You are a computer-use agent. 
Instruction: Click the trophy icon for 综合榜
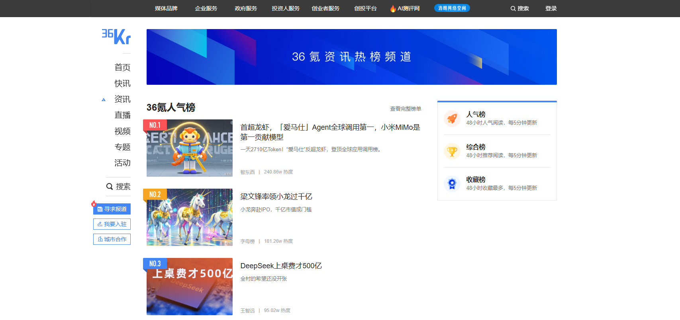tap(452, 151)
